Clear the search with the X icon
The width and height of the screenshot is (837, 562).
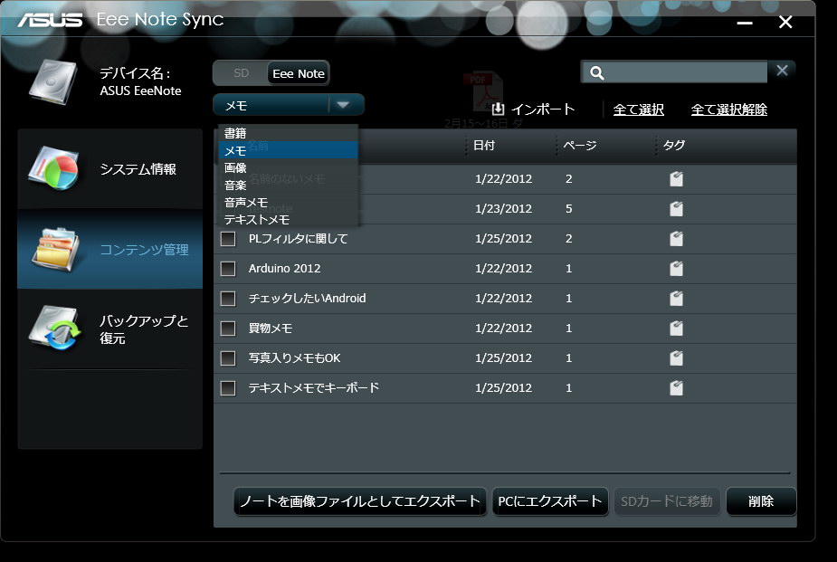[781, 70]
